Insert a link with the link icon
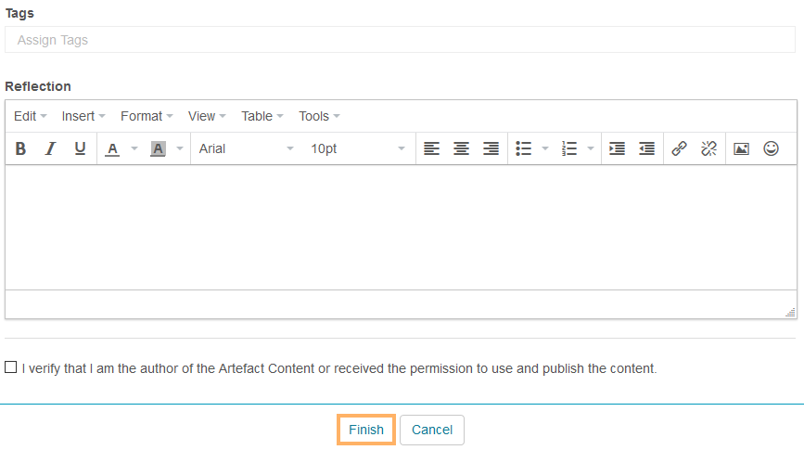This screenshot has height=450, width=804. point(679,148)
